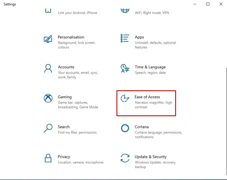This screenshot has width=227, height=180.
Task: Click 'Background, lock screen, colours' description
Action: pyautogui.click(x=77, y=45)
